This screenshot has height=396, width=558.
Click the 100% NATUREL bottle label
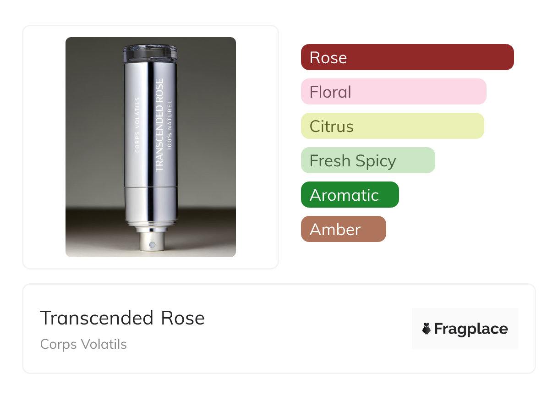170,125
